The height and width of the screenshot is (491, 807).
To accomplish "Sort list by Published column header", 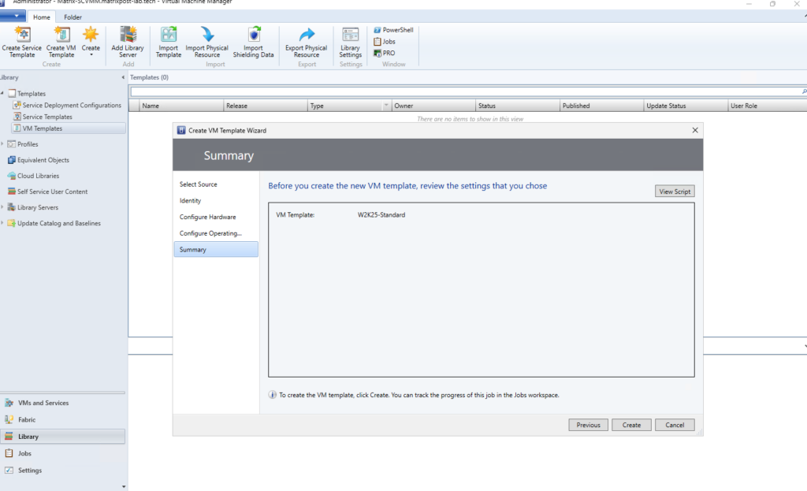I will tap(601, 106).
